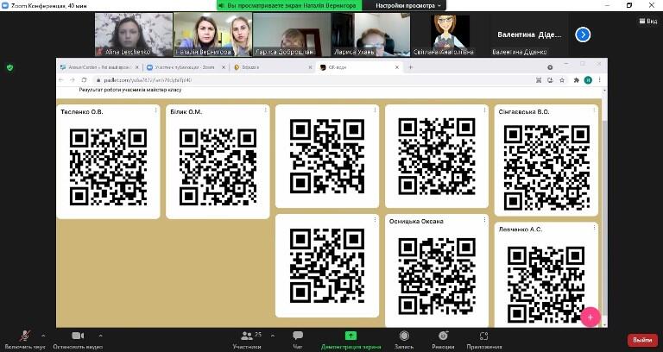663x352 pixels.
Task: Close the Arsun Garden browser tab
Action: point(136,67)
